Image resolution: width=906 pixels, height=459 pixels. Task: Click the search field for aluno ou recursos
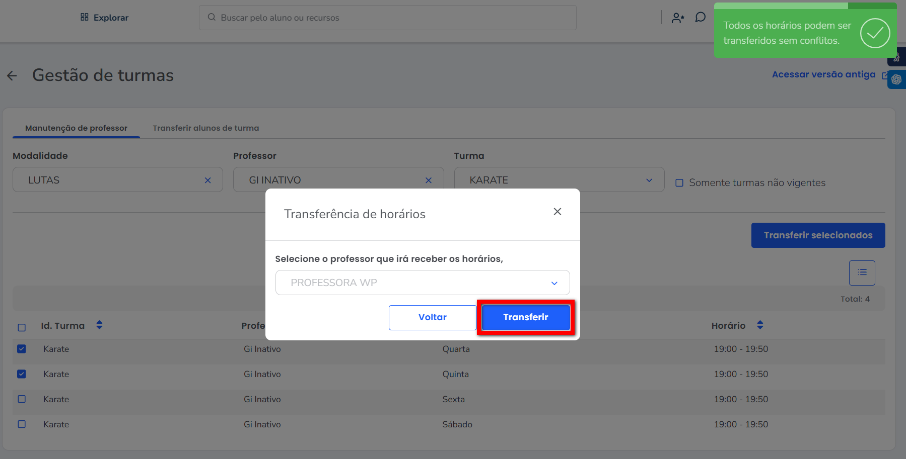pyautogui.click(x=387, y=18)
